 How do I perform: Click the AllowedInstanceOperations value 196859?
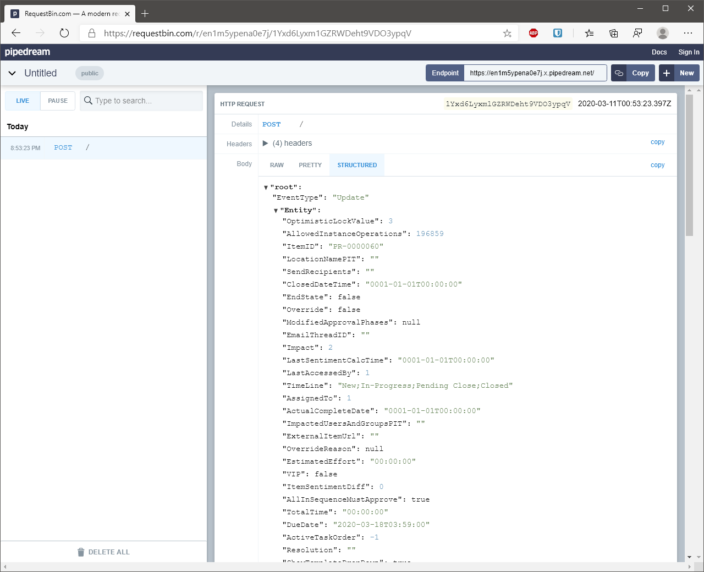tap(430, 234)
